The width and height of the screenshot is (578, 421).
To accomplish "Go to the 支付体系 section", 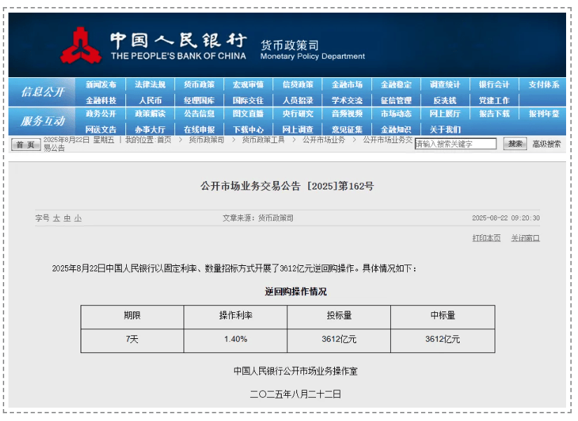I will (x=544, y=85).
